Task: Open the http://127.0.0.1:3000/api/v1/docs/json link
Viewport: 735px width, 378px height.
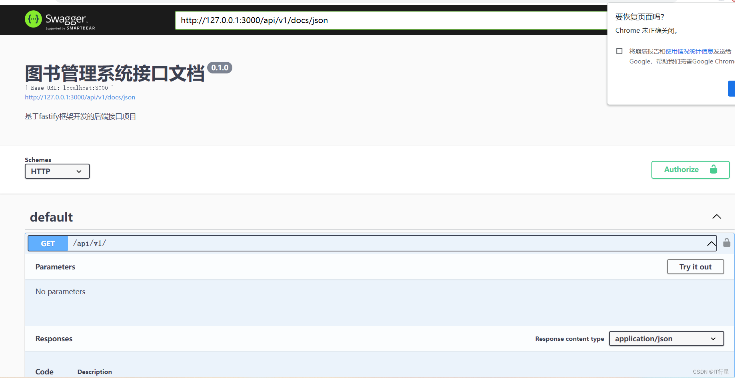Action: click(x=80, y=97)
